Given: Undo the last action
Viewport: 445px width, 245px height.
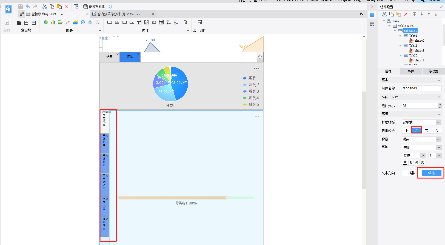Looking at the screenshot, I should point(28,7).
